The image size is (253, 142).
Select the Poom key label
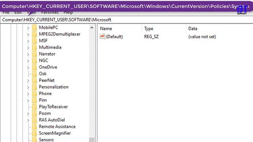45,113
